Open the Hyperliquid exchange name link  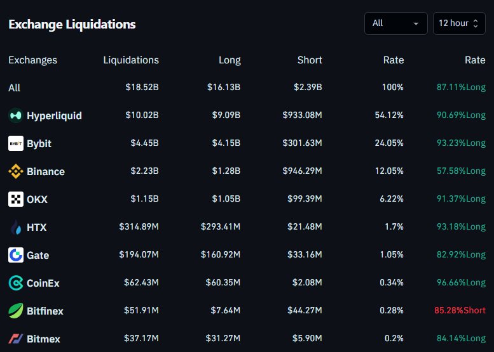[54, 116]
